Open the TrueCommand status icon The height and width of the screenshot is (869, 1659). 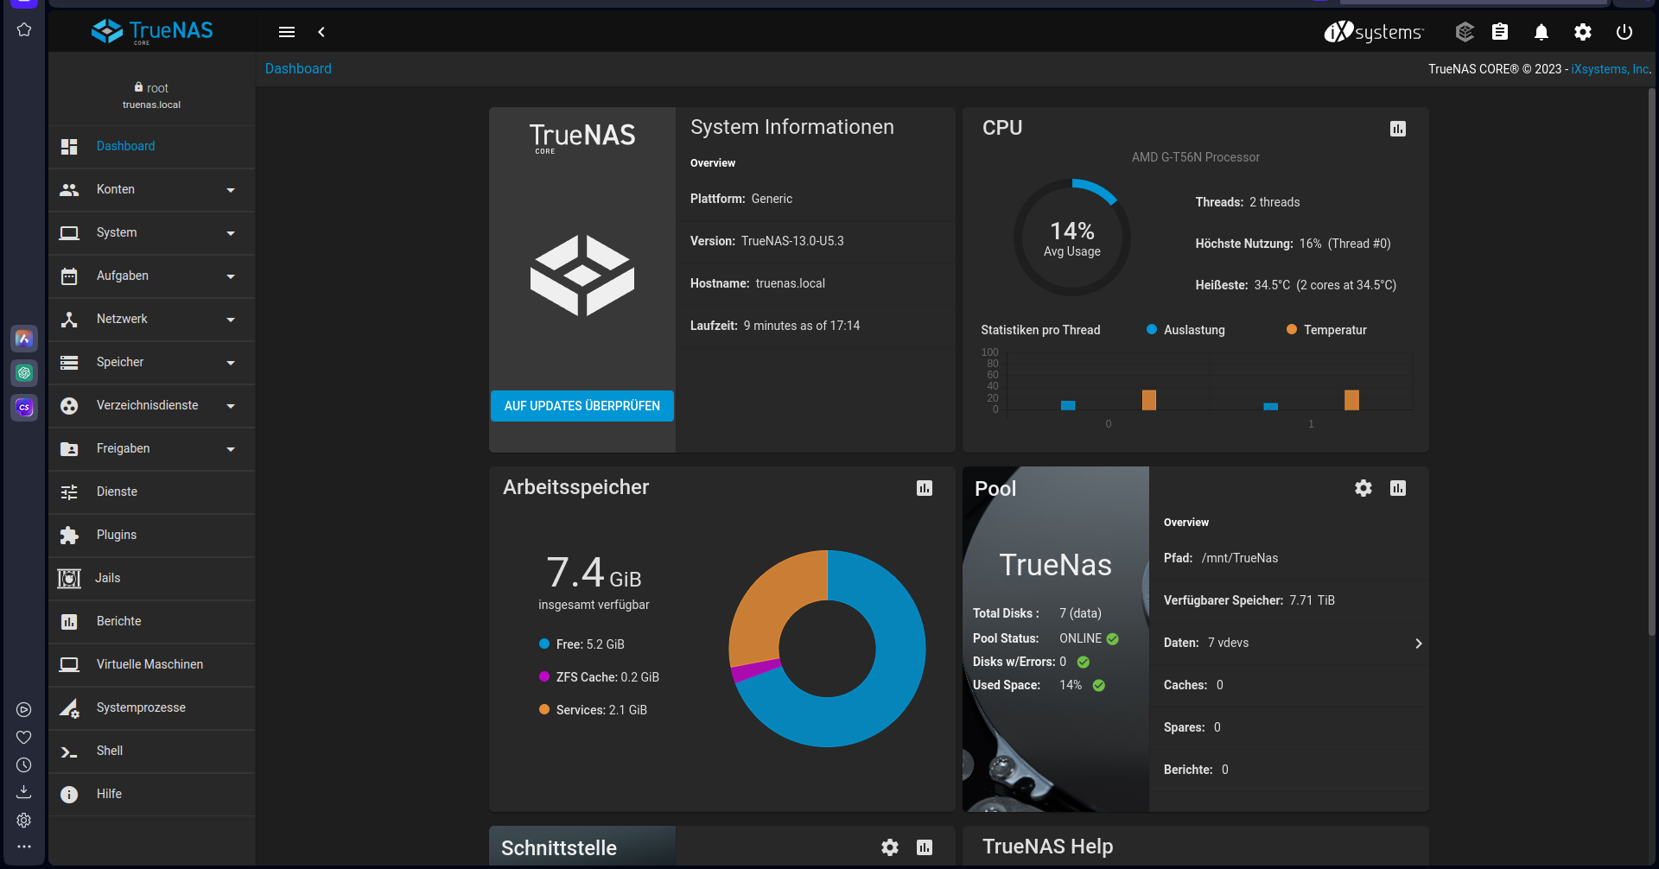(x=1465, y=32)
